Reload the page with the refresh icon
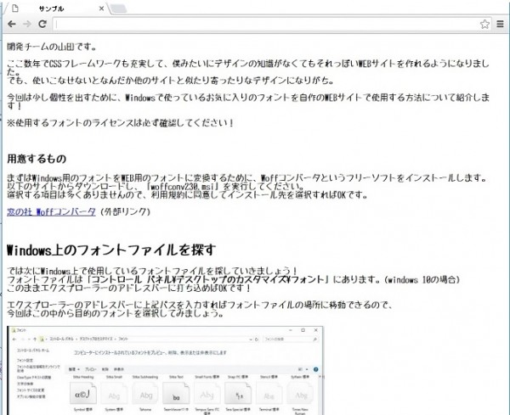Image resolution: width=510 pixels, height=415 pixels. [x=42, y=24]
